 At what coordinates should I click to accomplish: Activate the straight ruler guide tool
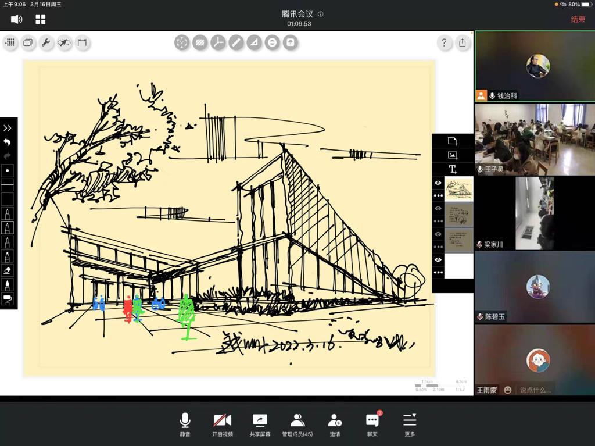(x=236, y=42)
